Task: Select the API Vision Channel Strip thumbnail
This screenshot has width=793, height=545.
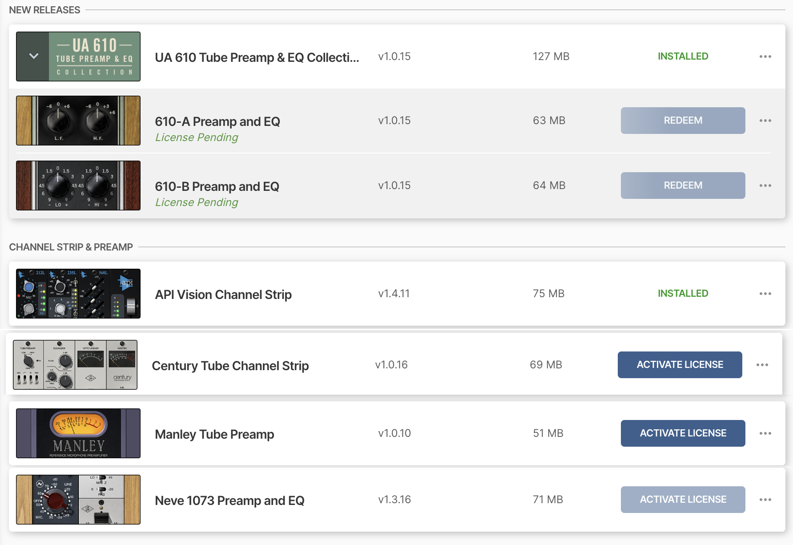Action: [x=78, y=294]
